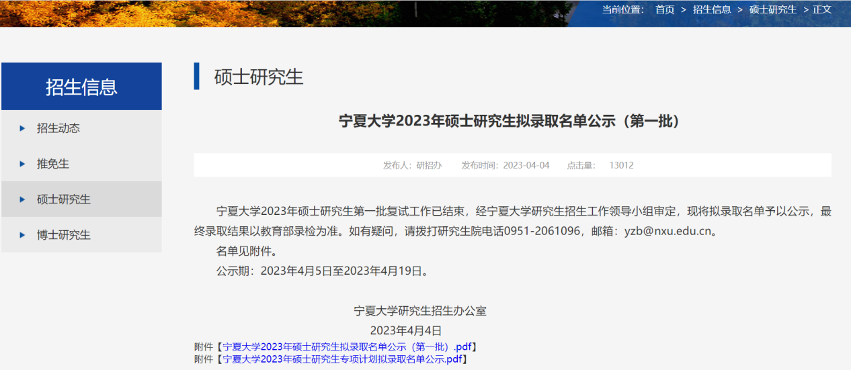Click arrow icon beside 推免生
The width and height of the screenshot is (851, 370).
[x=22, y=164]
